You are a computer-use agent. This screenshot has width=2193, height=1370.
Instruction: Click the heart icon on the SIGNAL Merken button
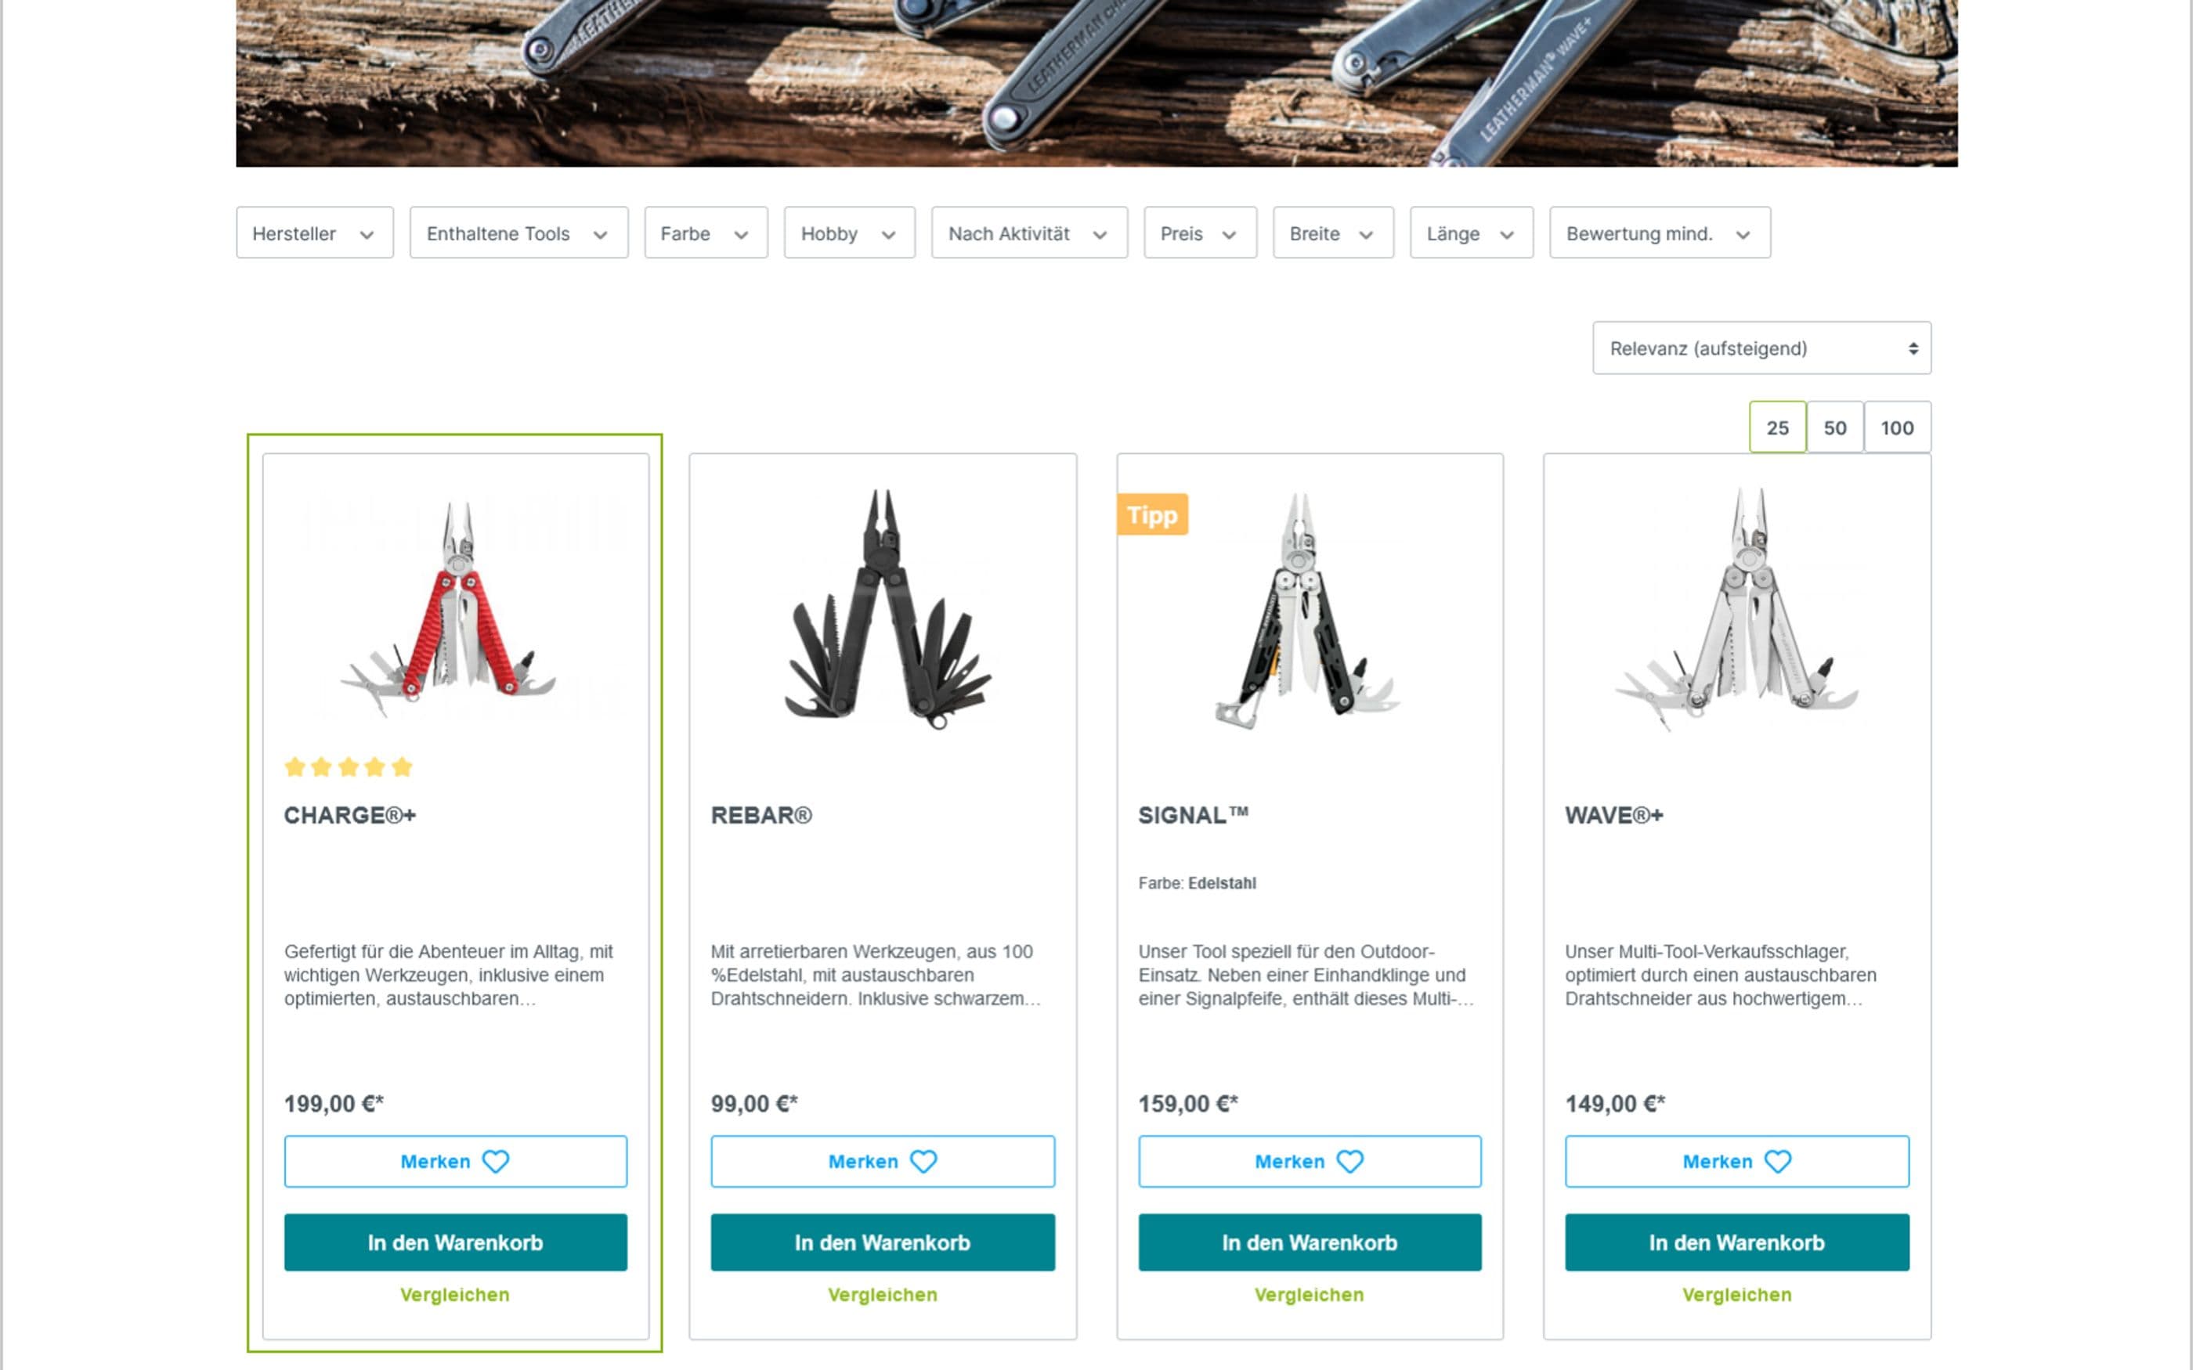(1351, 1161)
